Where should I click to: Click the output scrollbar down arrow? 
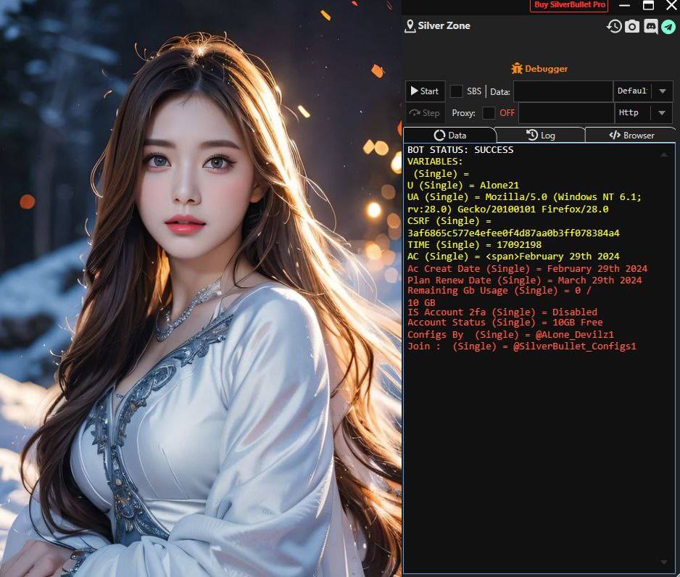click(664, 562)
